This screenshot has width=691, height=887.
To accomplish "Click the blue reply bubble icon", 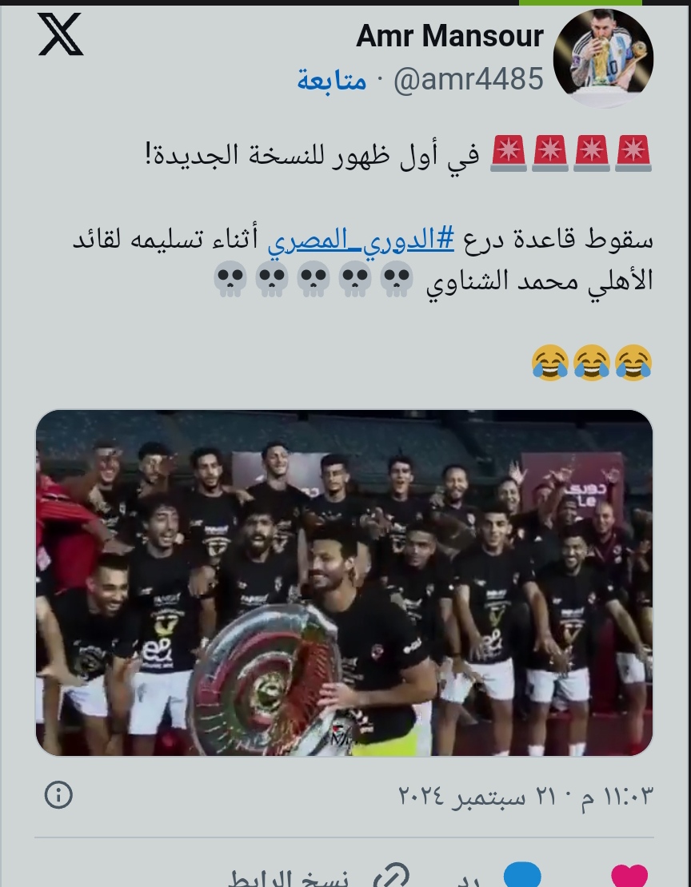I will point(522,875).
